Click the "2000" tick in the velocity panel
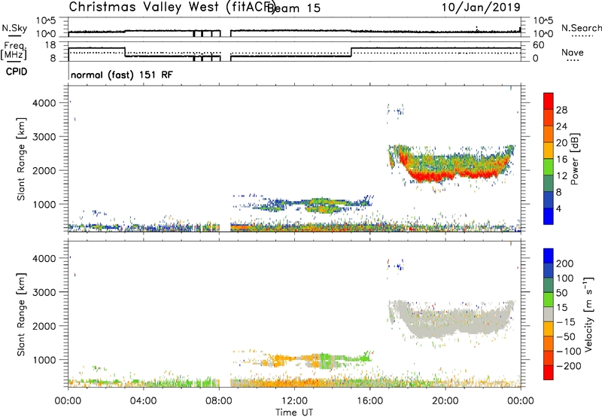 pos(44,326)
